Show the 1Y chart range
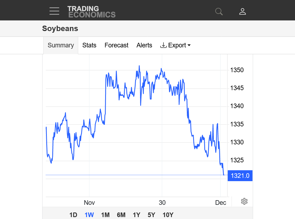 (136, 215)
